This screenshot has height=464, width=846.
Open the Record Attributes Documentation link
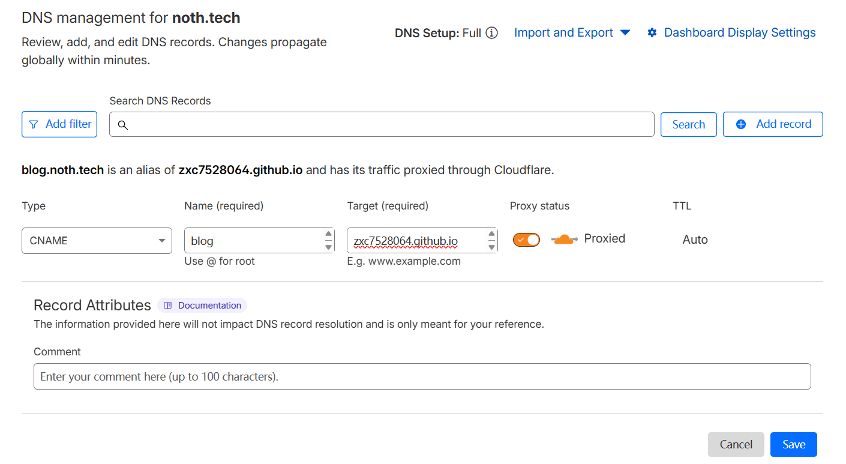pos(209,306)
